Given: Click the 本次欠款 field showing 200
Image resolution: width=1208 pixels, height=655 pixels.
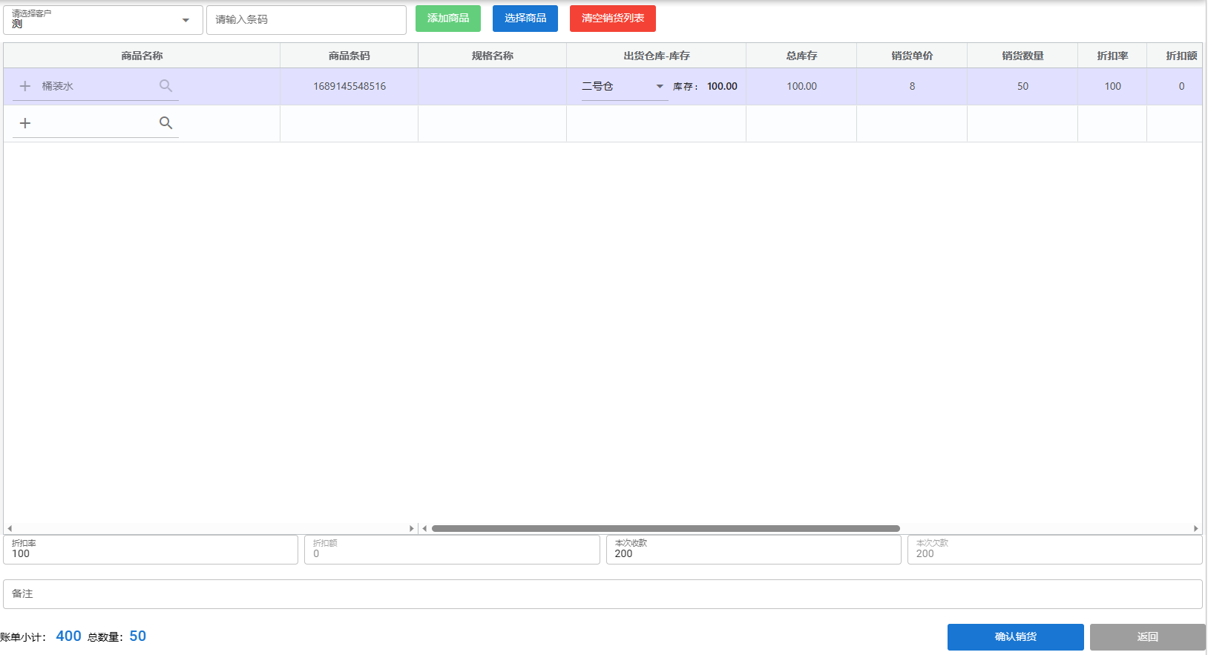Looking at the screenshot, I should pos(1054,550).
